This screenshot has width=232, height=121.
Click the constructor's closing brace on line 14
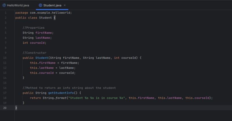tap(23, 78)
